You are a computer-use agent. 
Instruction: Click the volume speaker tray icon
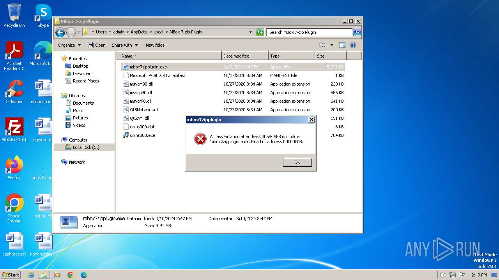[443, 275]
